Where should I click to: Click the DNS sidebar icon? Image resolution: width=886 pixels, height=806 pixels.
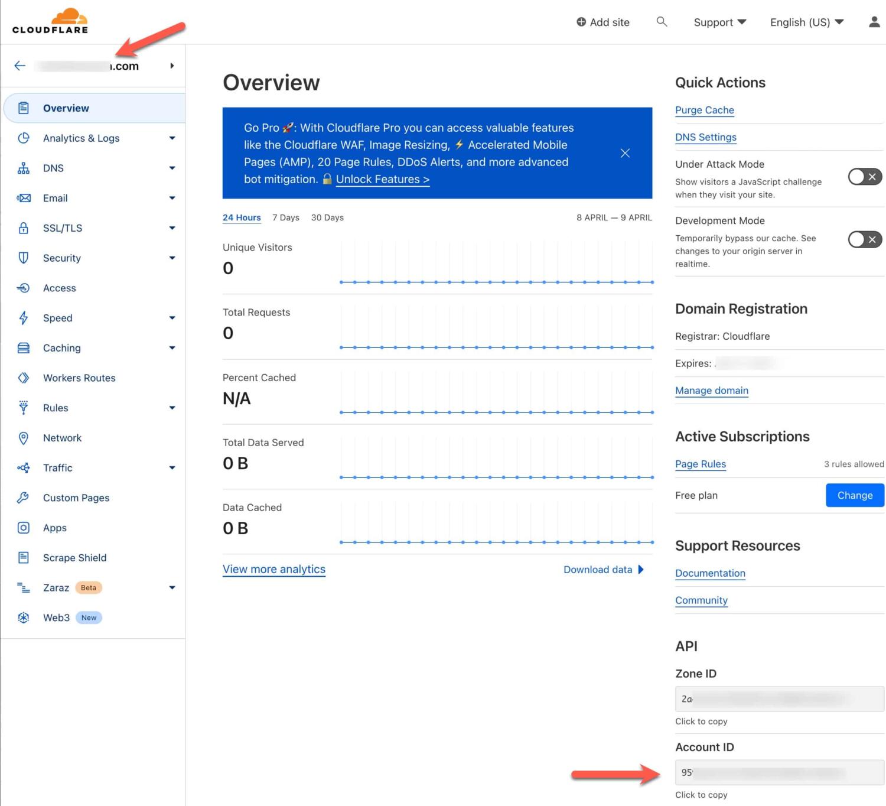[x=24, y=168]
